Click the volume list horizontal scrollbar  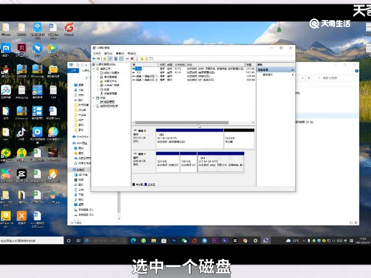180,123
